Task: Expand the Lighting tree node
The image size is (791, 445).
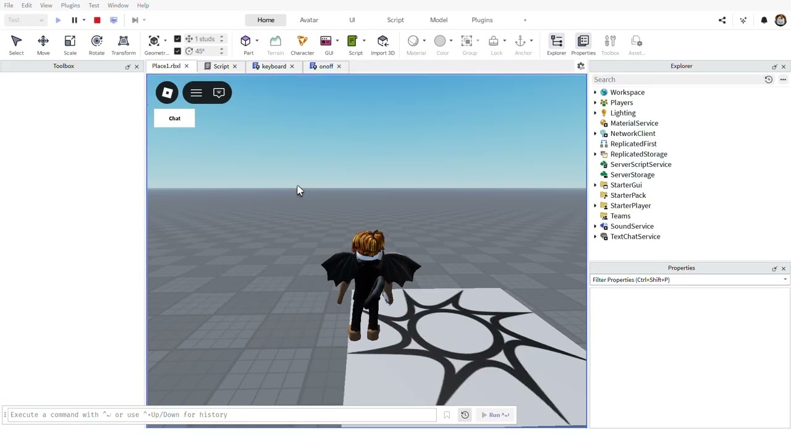Action: point(595,113)
